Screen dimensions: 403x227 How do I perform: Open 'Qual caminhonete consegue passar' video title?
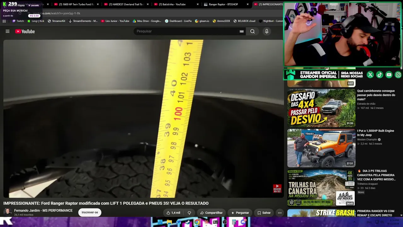pyautogui.click(x=376, y=95)
